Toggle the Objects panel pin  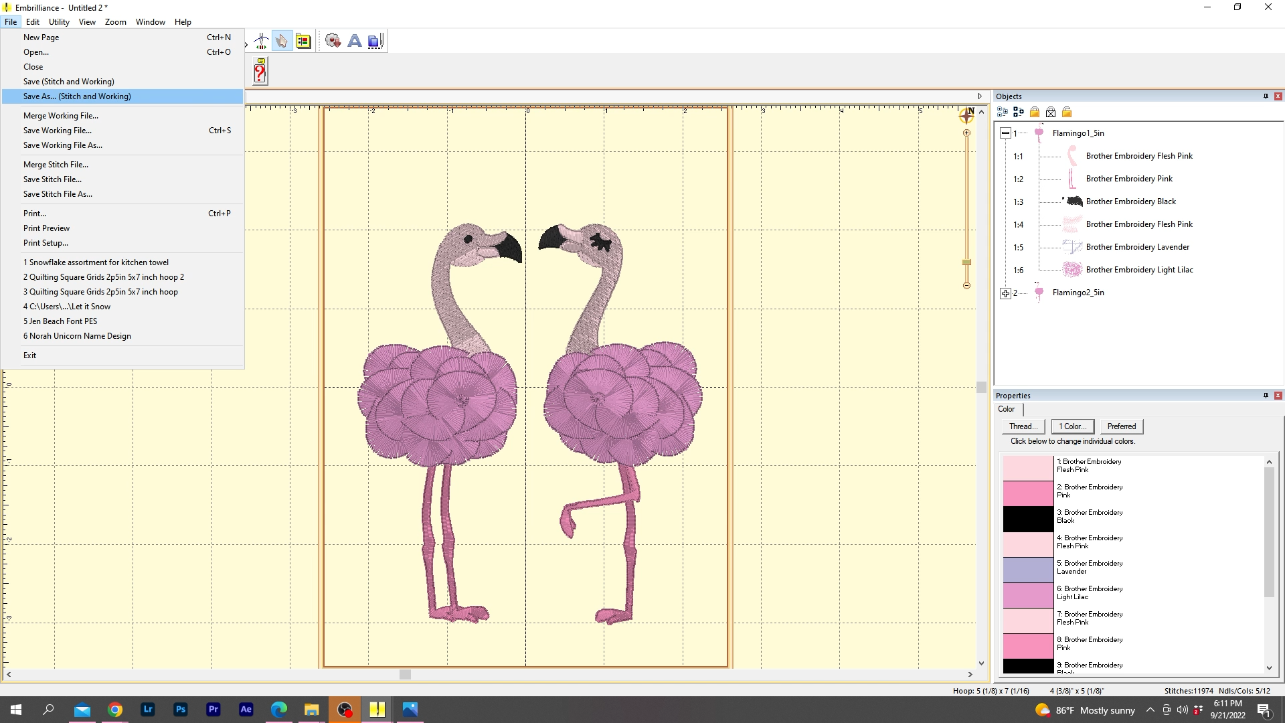pos(1266,96)
